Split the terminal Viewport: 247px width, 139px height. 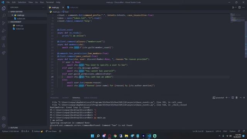point(233,98)
